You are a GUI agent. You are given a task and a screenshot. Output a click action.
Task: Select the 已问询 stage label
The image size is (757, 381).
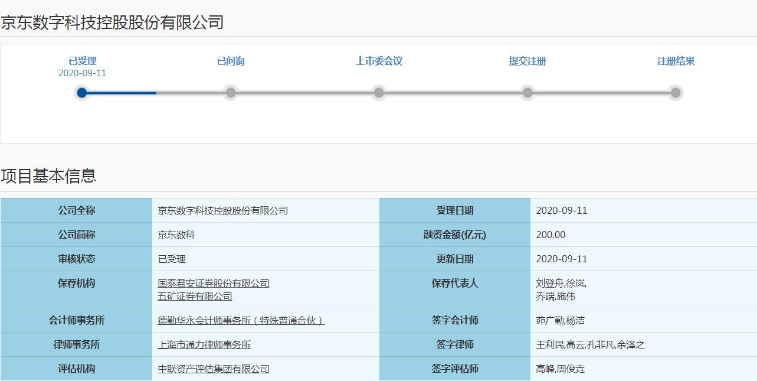click(x=231, y=61)
